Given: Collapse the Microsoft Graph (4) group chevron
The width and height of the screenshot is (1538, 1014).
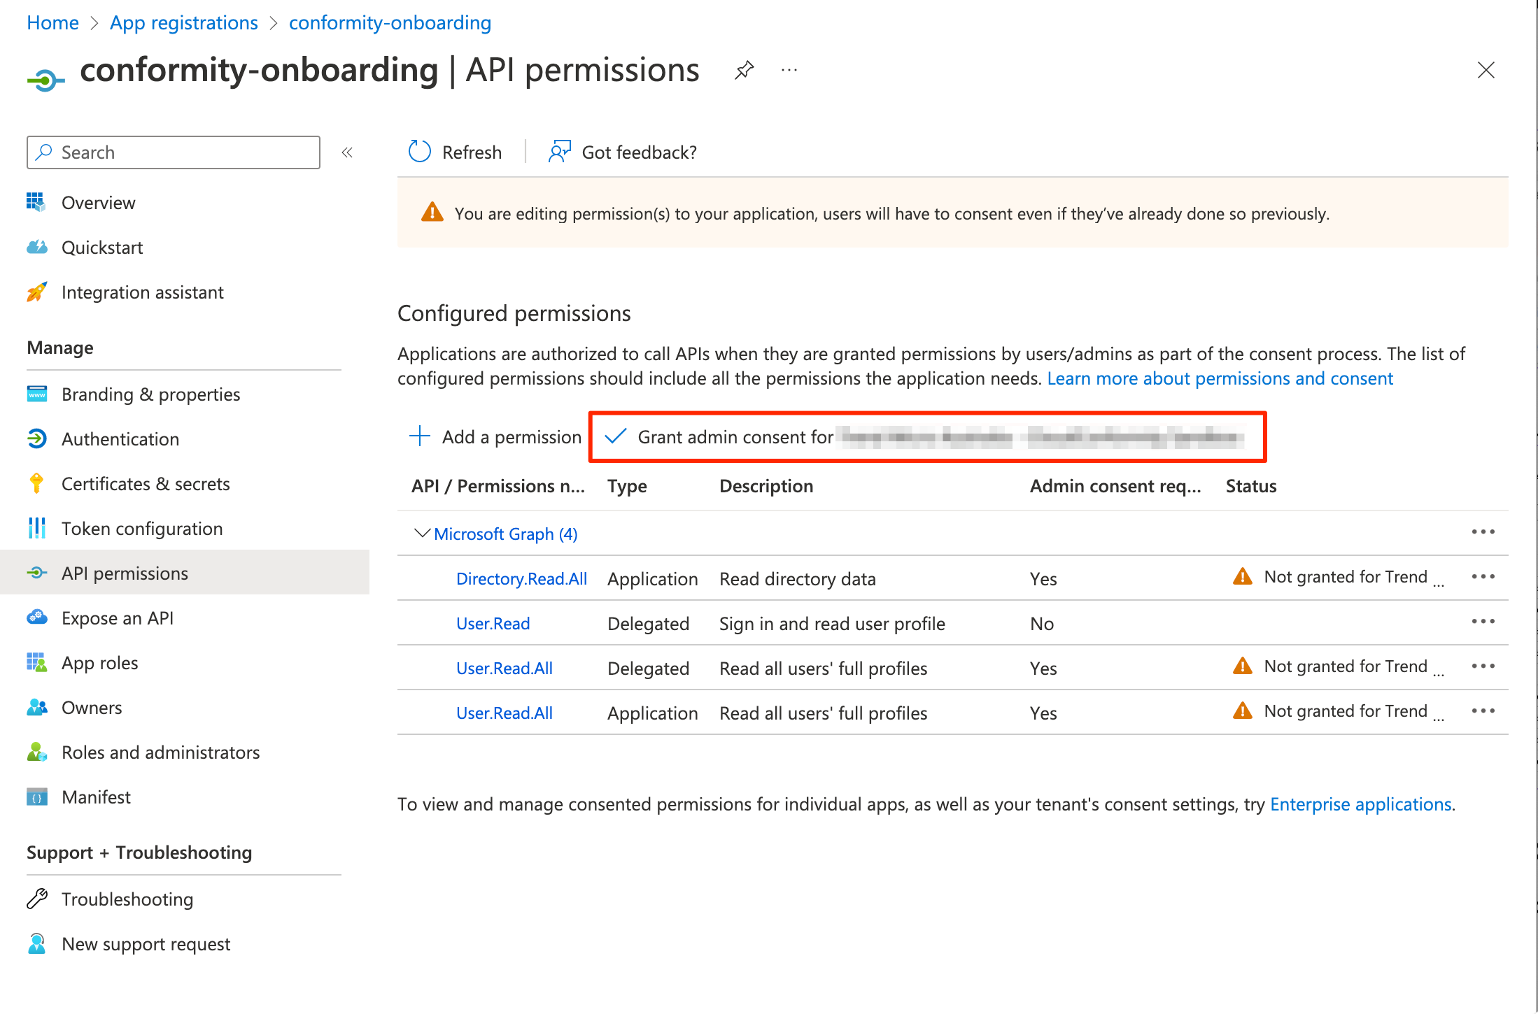Looking at the screenshot, I should point(422,533).
